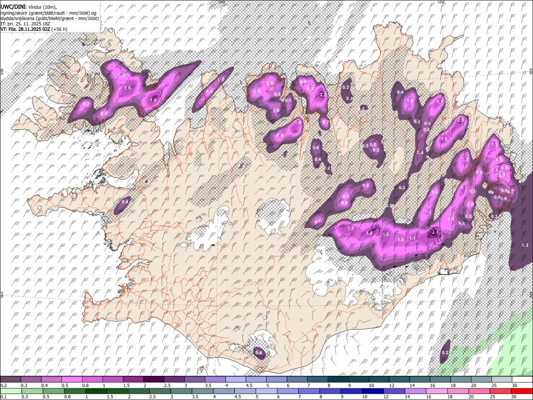This screenshot has width=533, height=400.
Task: Click the red final swatch of the rain legend
Action: click(x=522, y=391)
